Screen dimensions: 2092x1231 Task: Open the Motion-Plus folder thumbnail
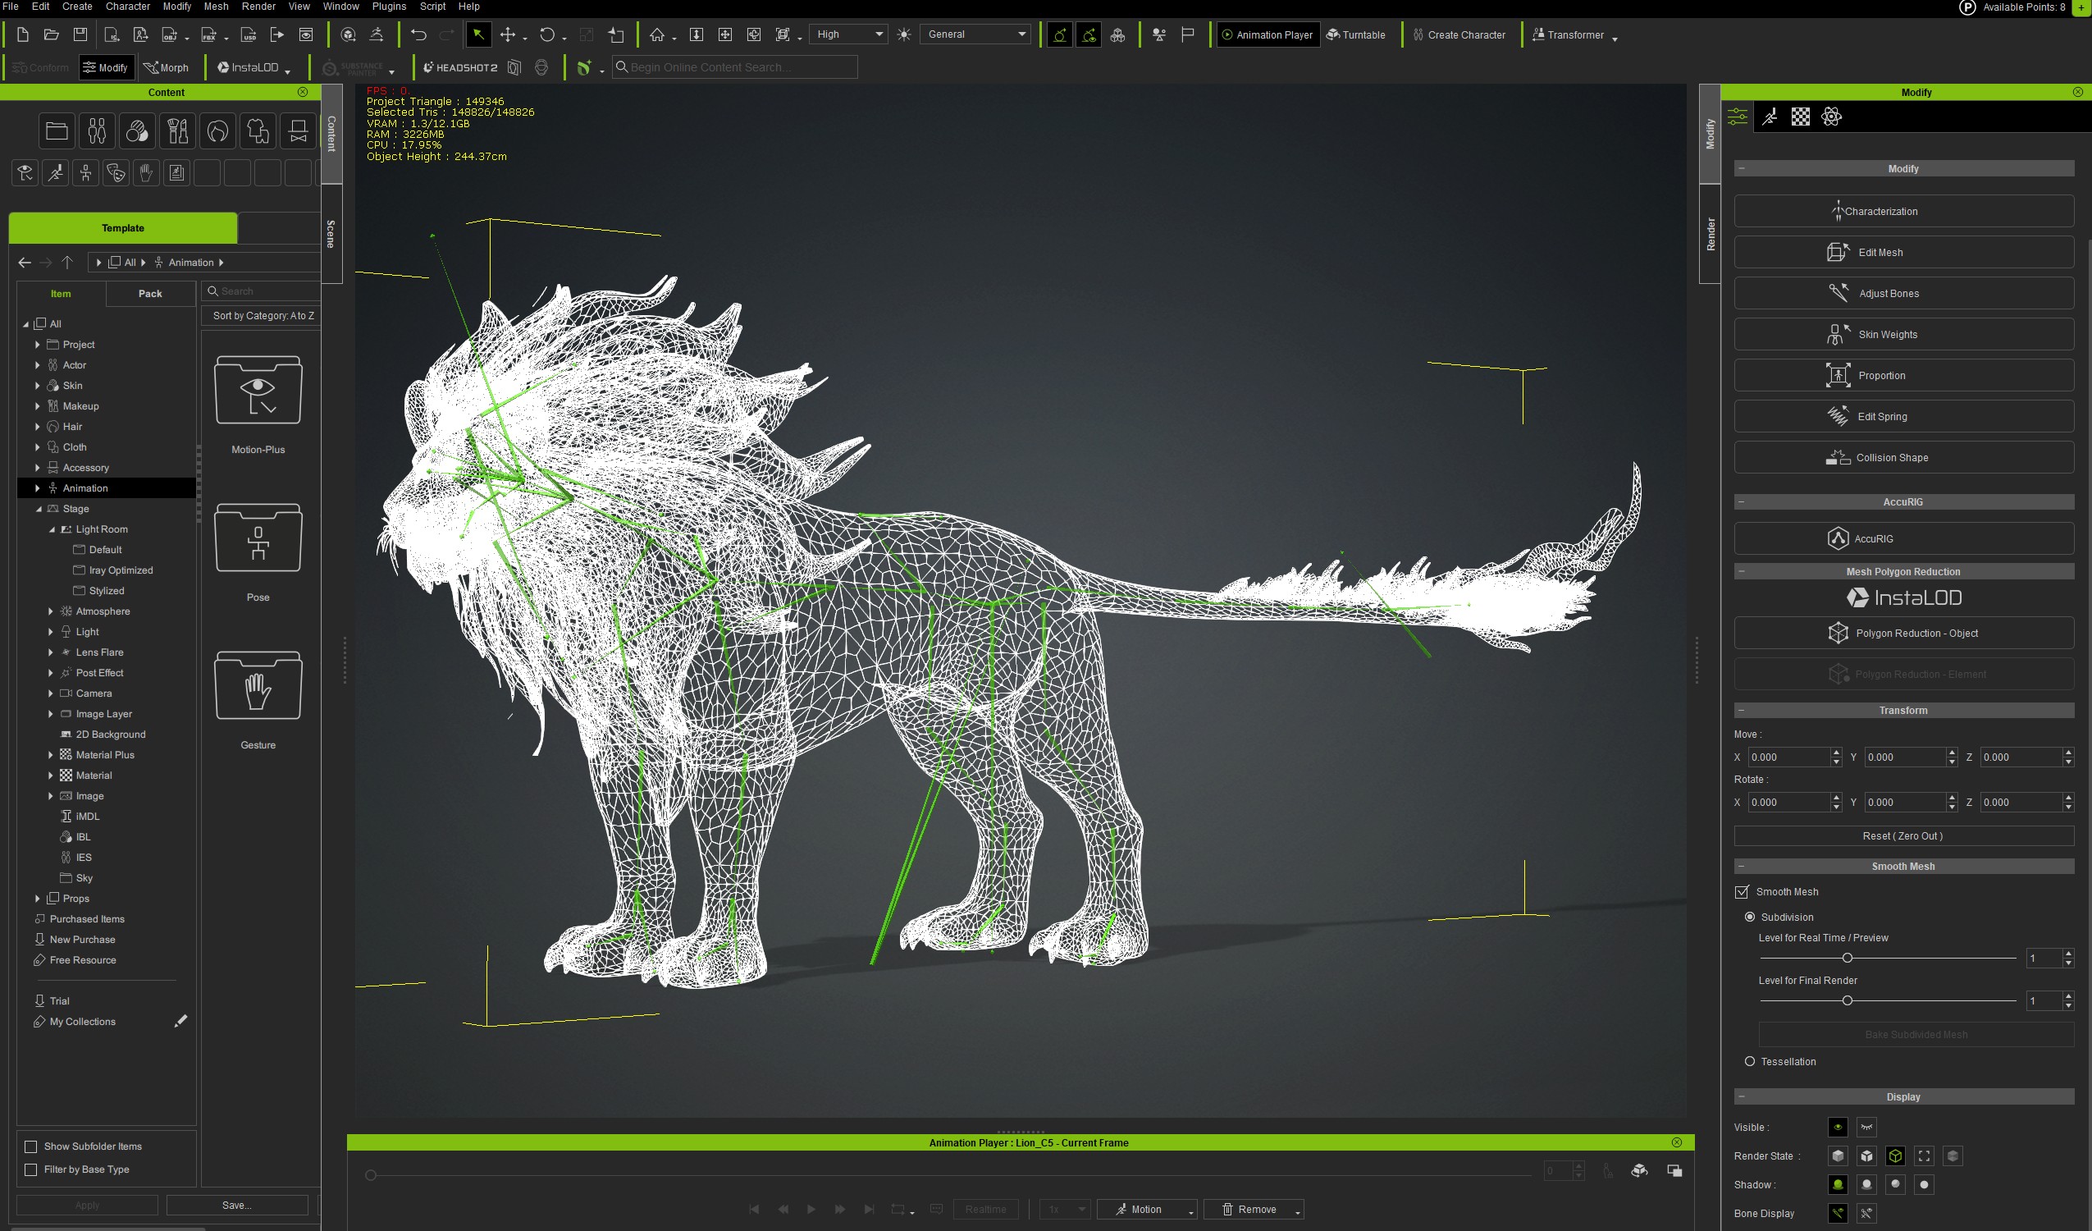point(258,391)
